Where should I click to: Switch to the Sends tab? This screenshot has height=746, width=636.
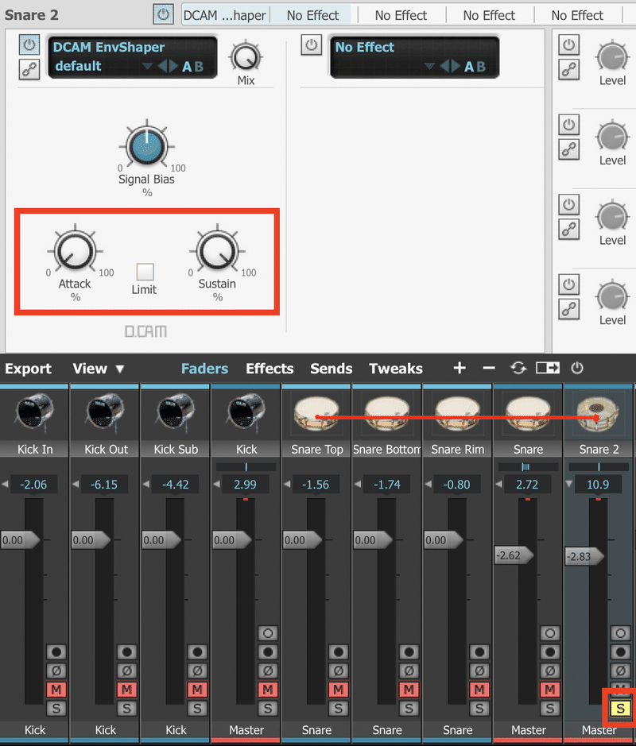332,369
